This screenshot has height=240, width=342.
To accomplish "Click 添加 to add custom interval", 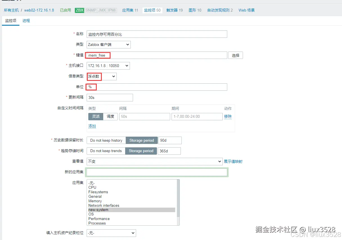I will pyautogui.click(x=92, y=126).
